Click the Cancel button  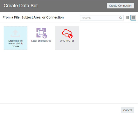(x=128, y=110)
